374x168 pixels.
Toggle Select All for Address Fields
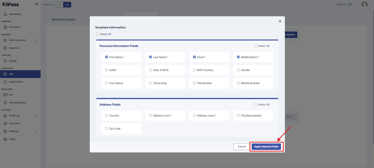[x=256, y=104]
